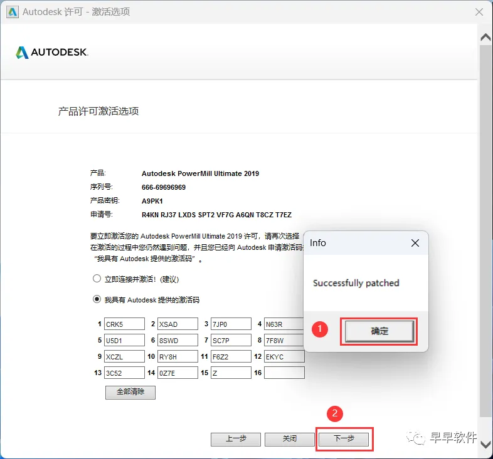493x459 pixels.
Task: Click the Autodesk title bar app icon
Action: tap(13, 12)
